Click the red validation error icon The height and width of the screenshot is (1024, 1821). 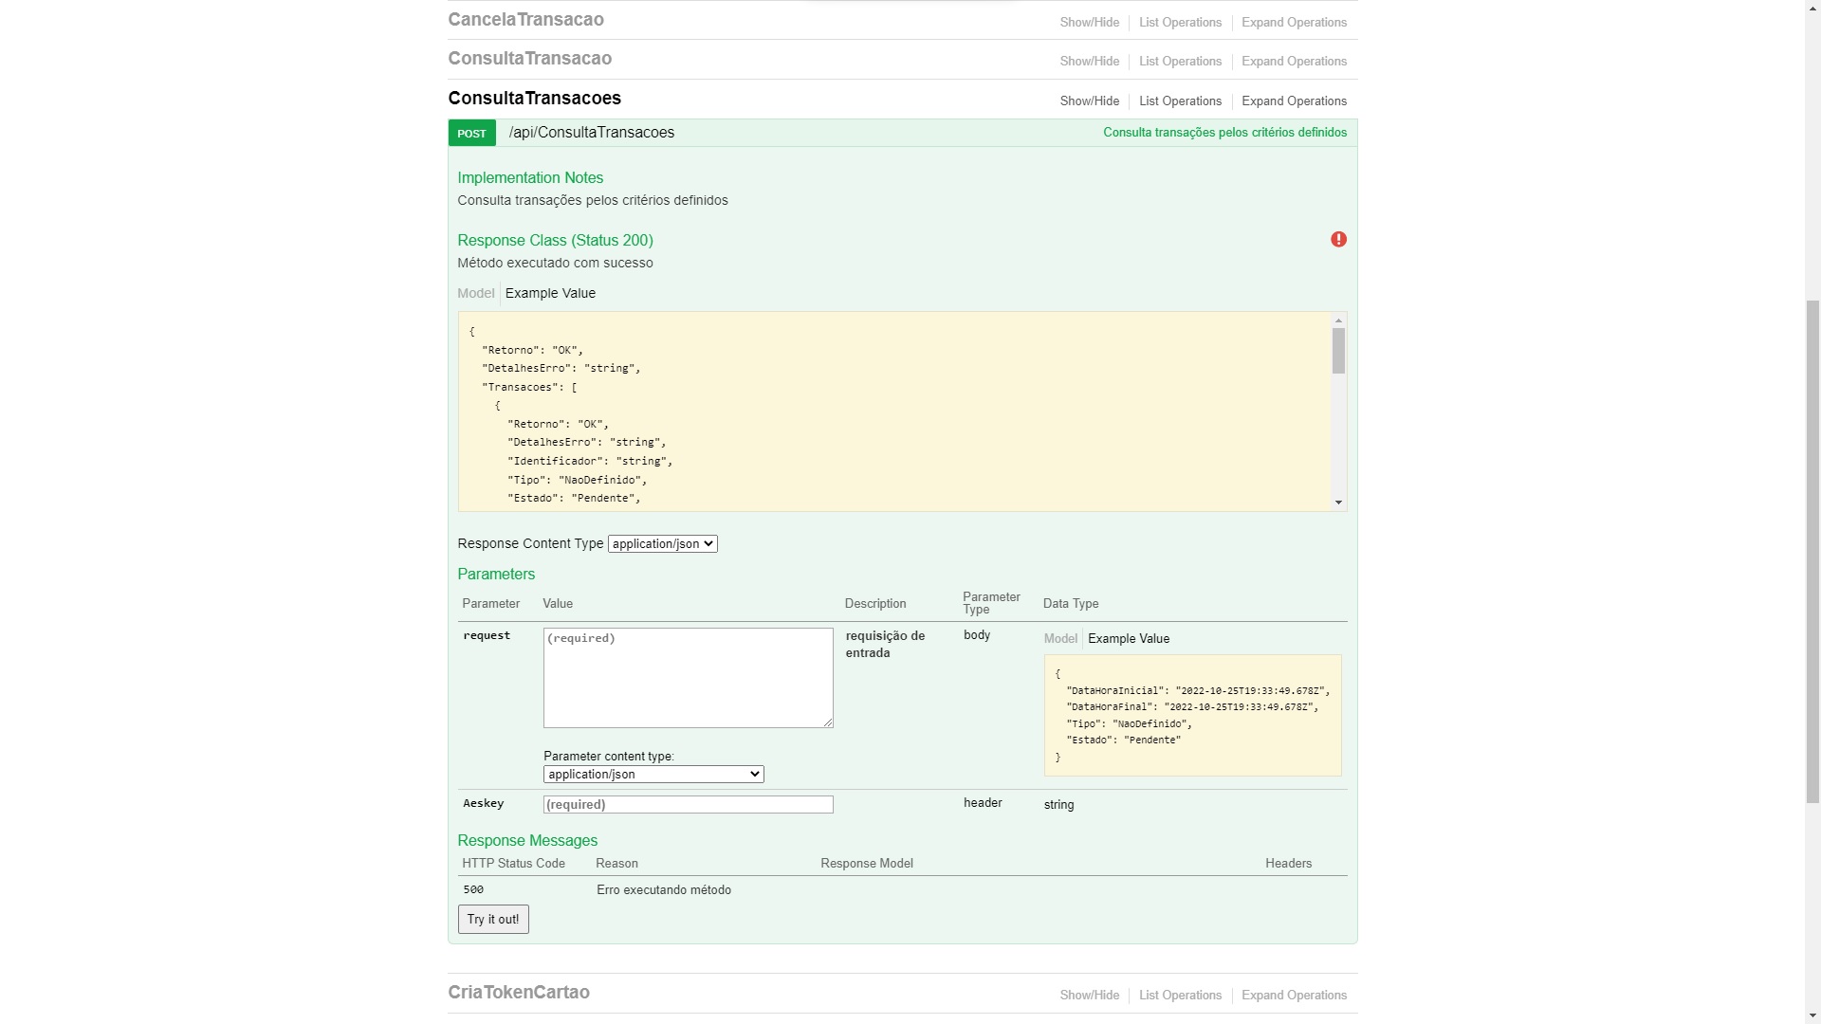1338,240
